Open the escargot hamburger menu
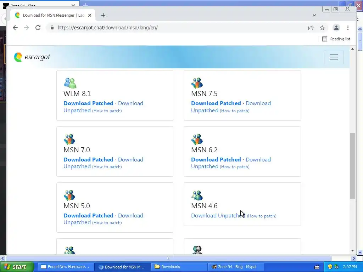This screenshot has width=363, height=272. [x=334, y=57]
